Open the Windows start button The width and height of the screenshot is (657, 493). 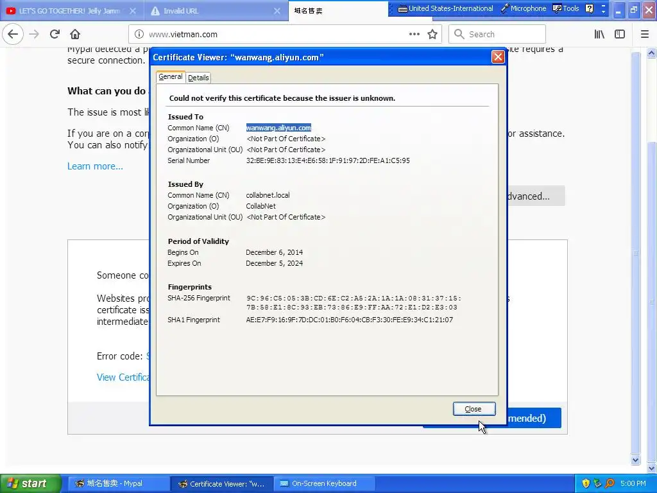[x=30, y=483]
